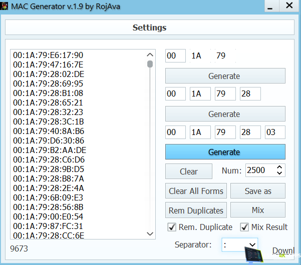Open the Settings header tab

[149, 27]
